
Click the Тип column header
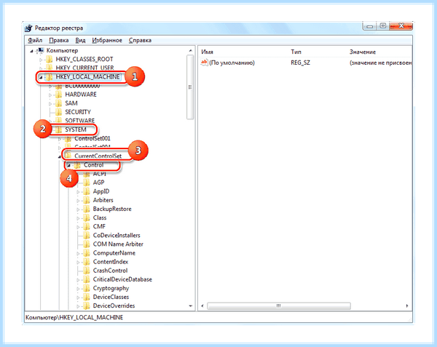(x=296, y=52)
